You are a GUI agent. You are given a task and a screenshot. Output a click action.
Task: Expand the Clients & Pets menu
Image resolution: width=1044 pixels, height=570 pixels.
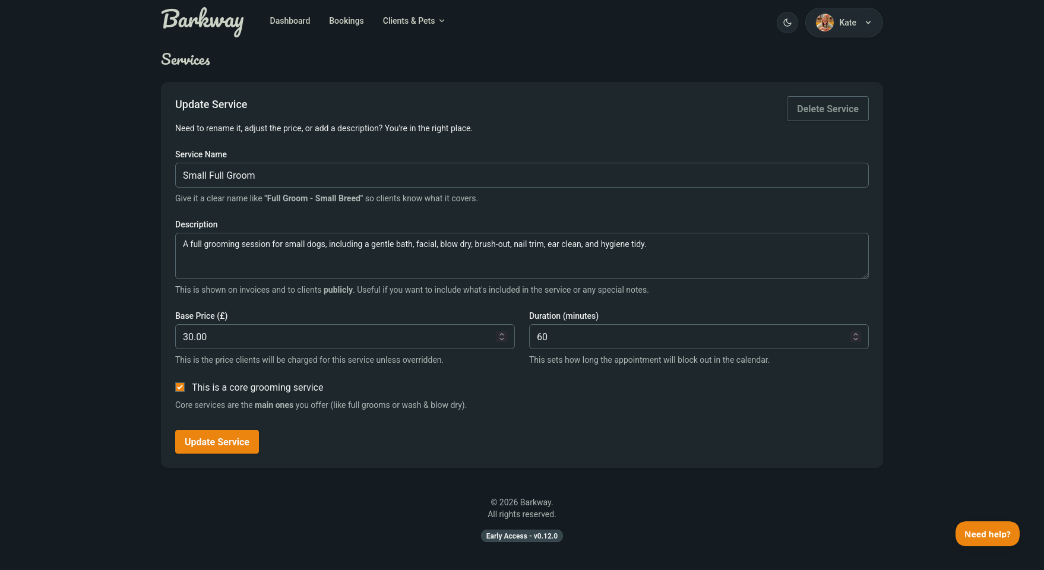[x=413, y=21]
